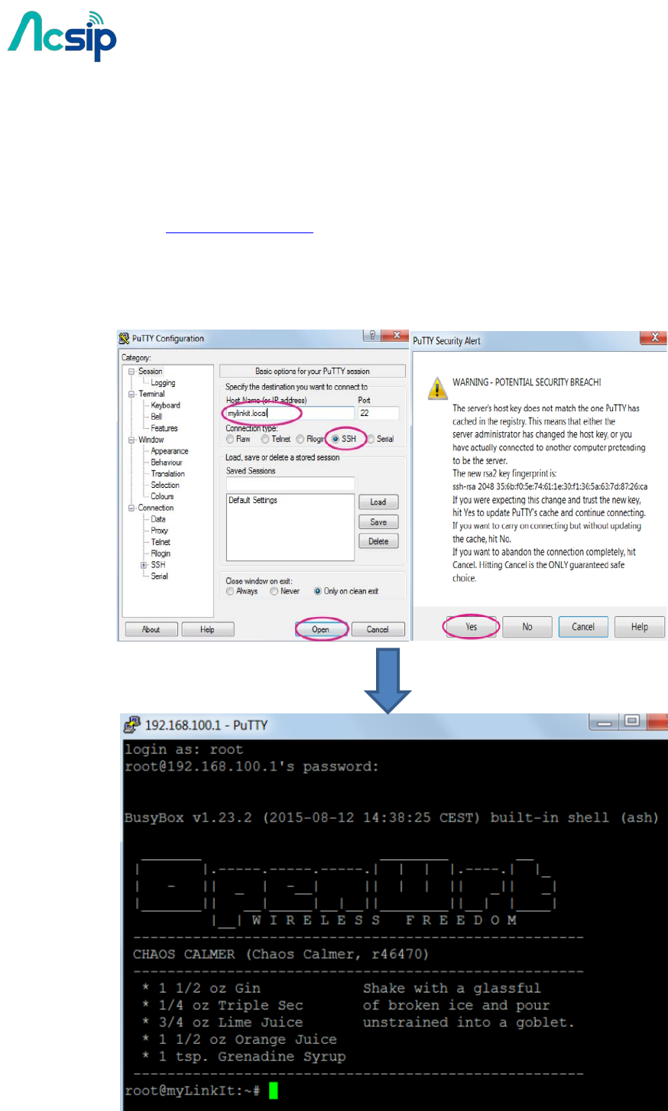The width and height of the screenshot is (668, 1111).
Task: Select Selection in the category tree
Action: tap(164, 485)
